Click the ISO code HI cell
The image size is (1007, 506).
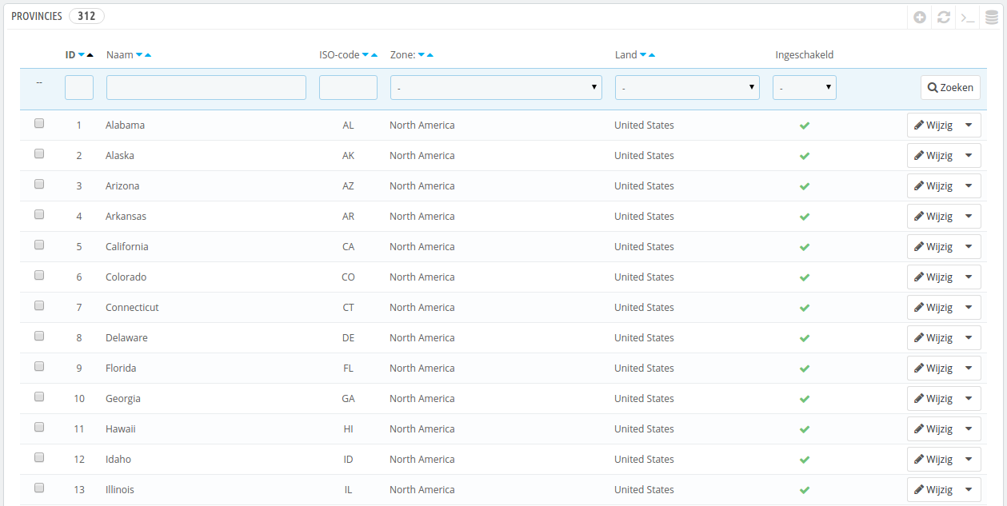348,429
